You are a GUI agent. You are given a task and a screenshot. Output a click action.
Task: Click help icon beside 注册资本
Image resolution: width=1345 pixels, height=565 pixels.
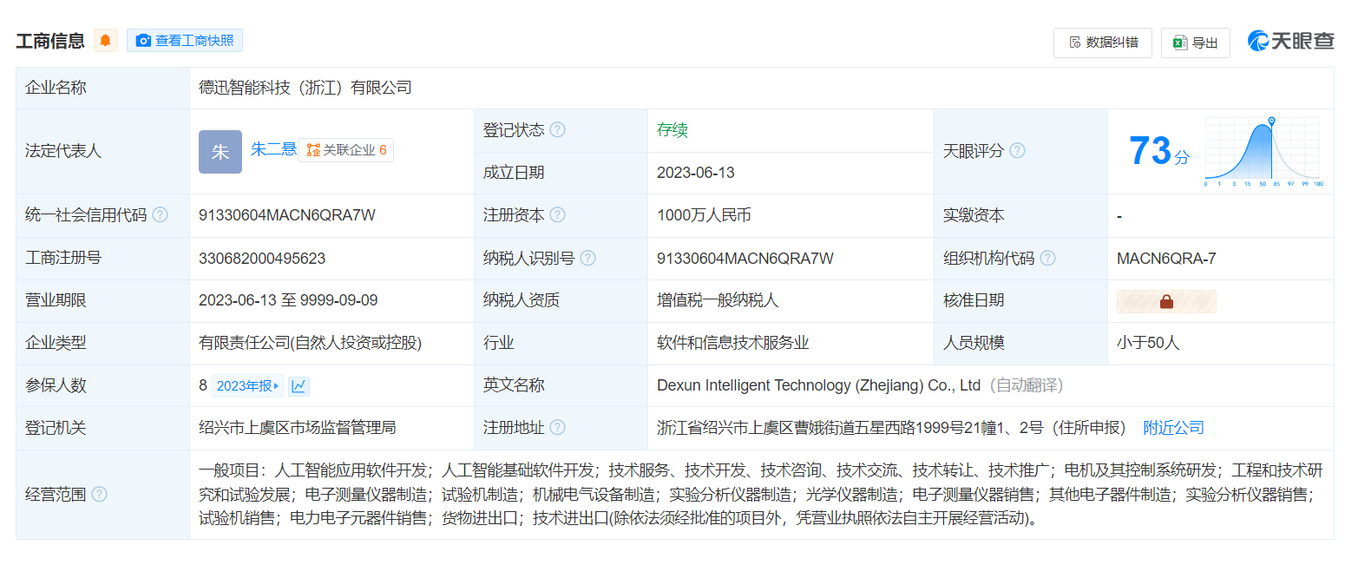558,215
